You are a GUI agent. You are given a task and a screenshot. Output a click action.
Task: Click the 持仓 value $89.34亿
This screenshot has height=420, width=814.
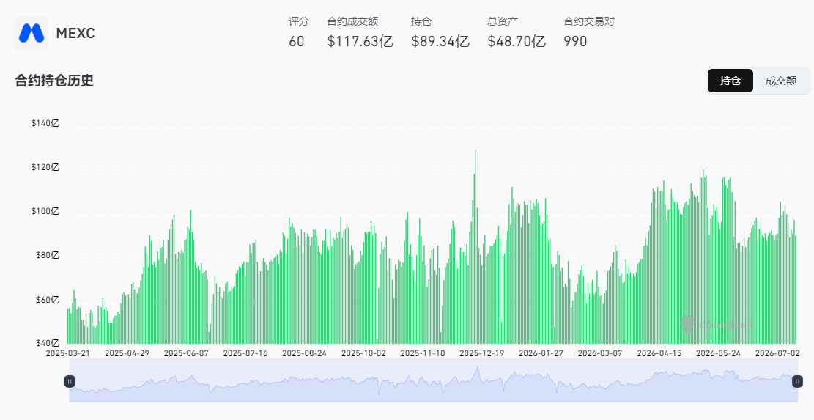point(440,42)
